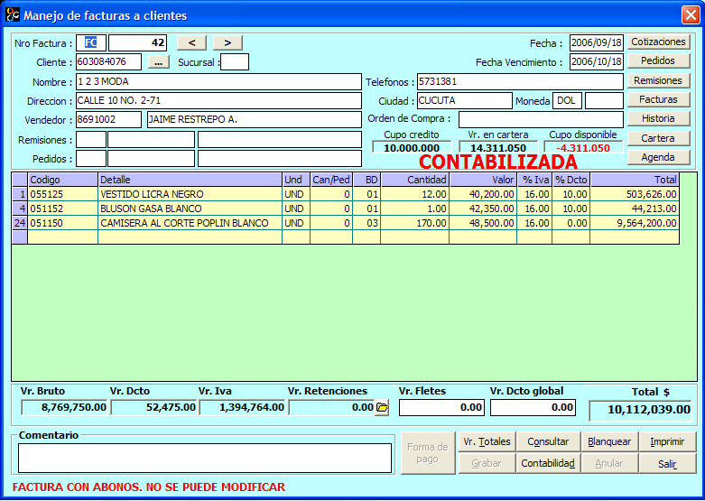Click the Vr. Fletes field

pyautogui.click(x=442, y=407)
